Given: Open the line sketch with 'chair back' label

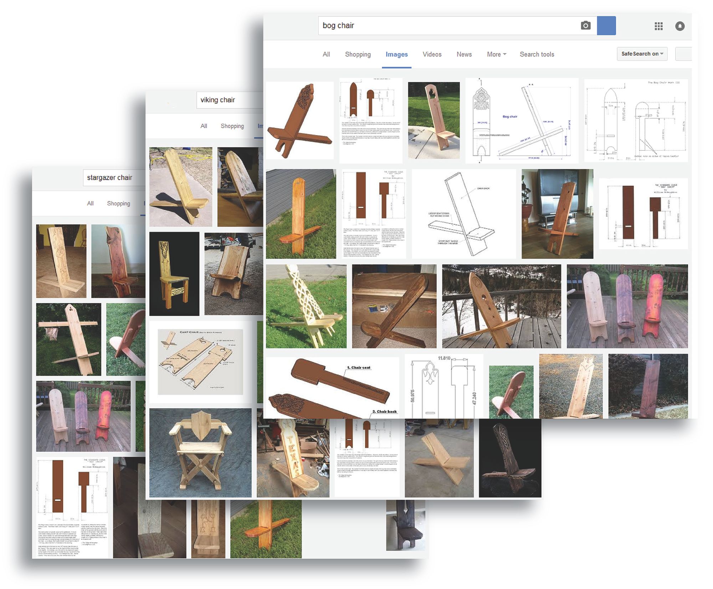Looking at the screenshot, I should (x=464, y=214).
